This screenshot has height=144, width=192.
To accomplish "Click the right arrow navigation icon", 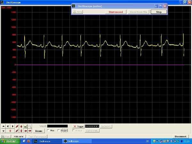I will click(x=12, y=126).
